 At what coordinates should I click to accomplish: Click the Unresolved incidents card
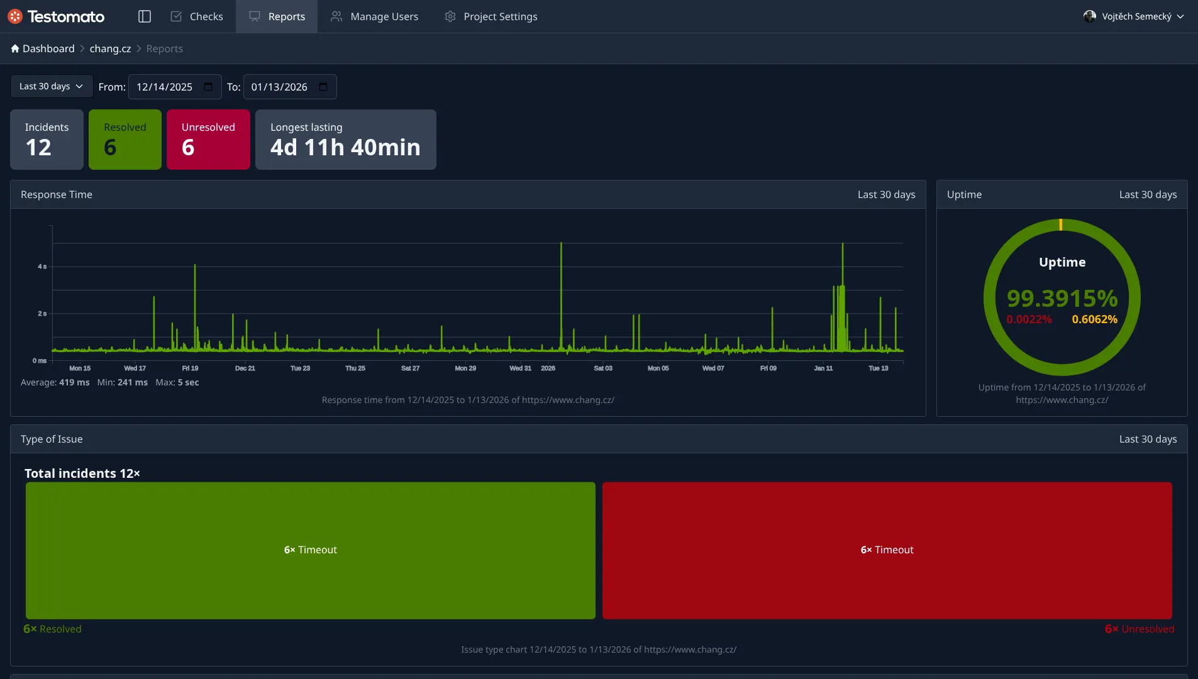(x=208, y=139)
